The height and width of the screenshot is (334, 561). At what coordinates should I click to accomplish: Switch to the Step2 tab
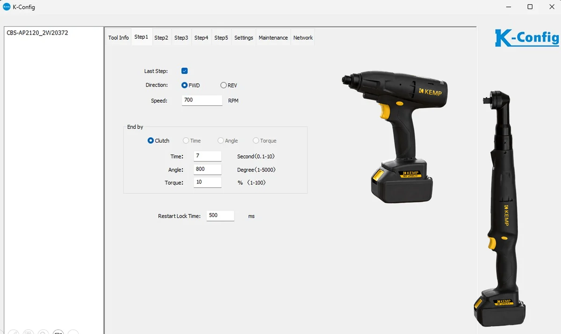(161, 38)
